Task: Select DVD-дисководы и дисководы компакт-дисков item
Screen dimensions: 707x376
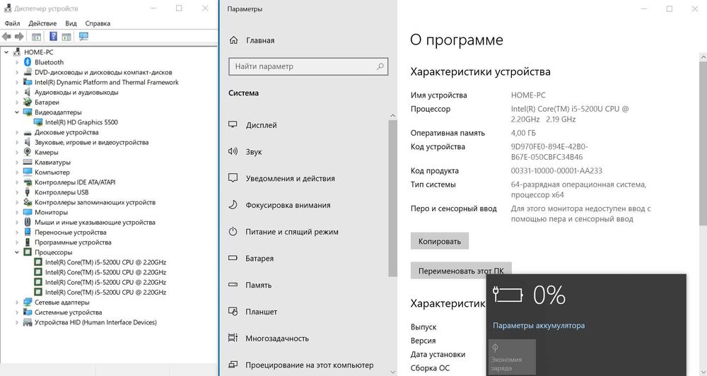Action: pyautogui.click(x=103, y=72)
